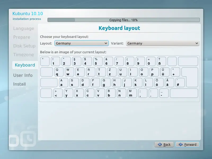
Task: Click the 1 ! key in number row
Action: tap(55, 61)
